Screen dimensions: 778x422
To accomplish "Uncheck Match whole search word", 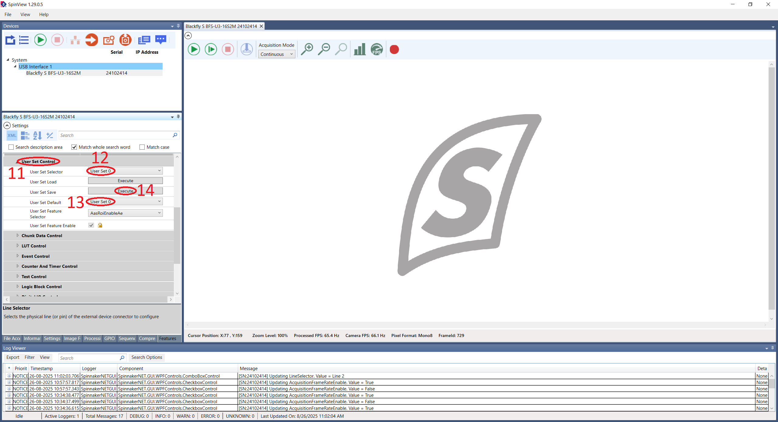I will tap(74, 147).
